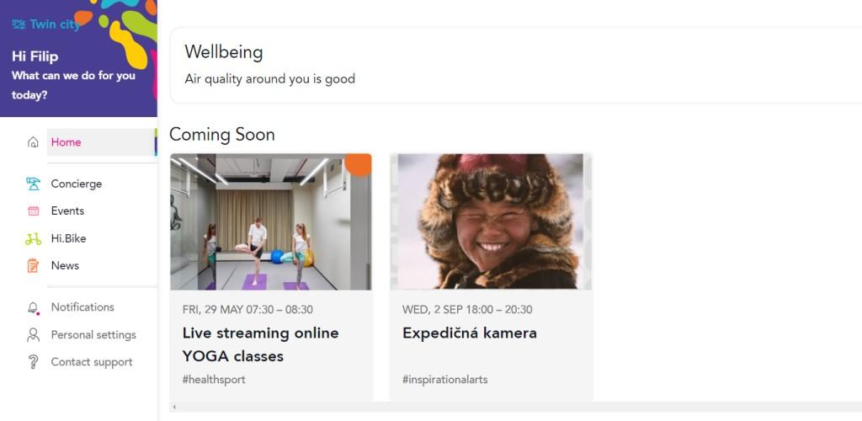Image resolution: width=862 pixels, height=421 pixels.
Task: Open the Concierge menu item
Action: click(77, 184)
